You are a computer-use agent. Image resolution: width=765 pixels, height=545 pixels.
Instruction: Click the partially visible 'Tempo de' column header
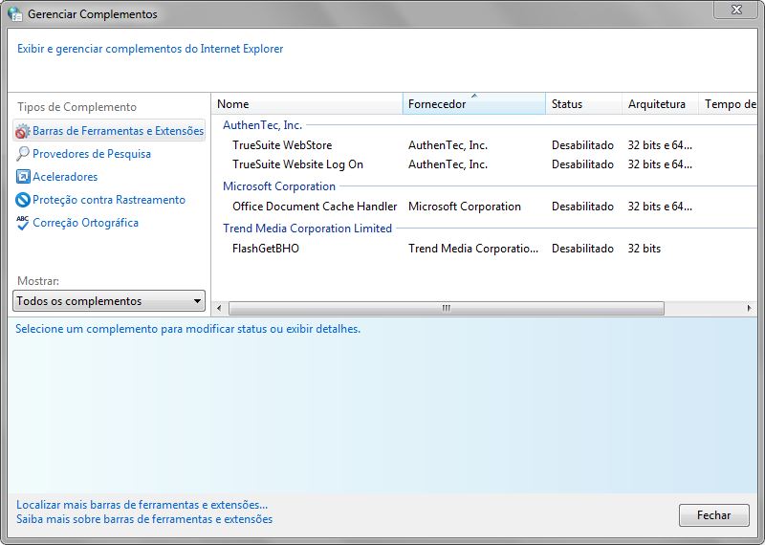pyautogui.click(x=728, y=104)
